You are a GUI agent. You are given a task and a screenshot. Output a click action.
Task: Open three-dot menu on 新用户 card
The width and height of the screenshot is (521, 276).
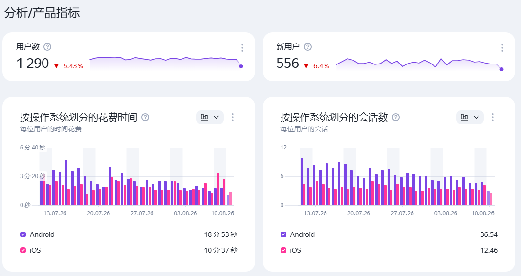(502, 48)
